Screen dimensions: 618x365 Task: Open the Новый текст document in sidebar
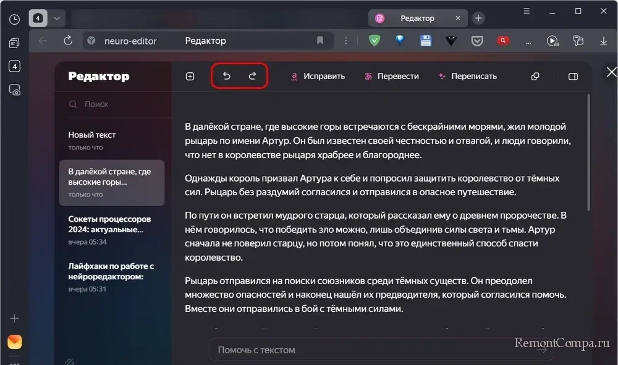(x=93, y=135)
